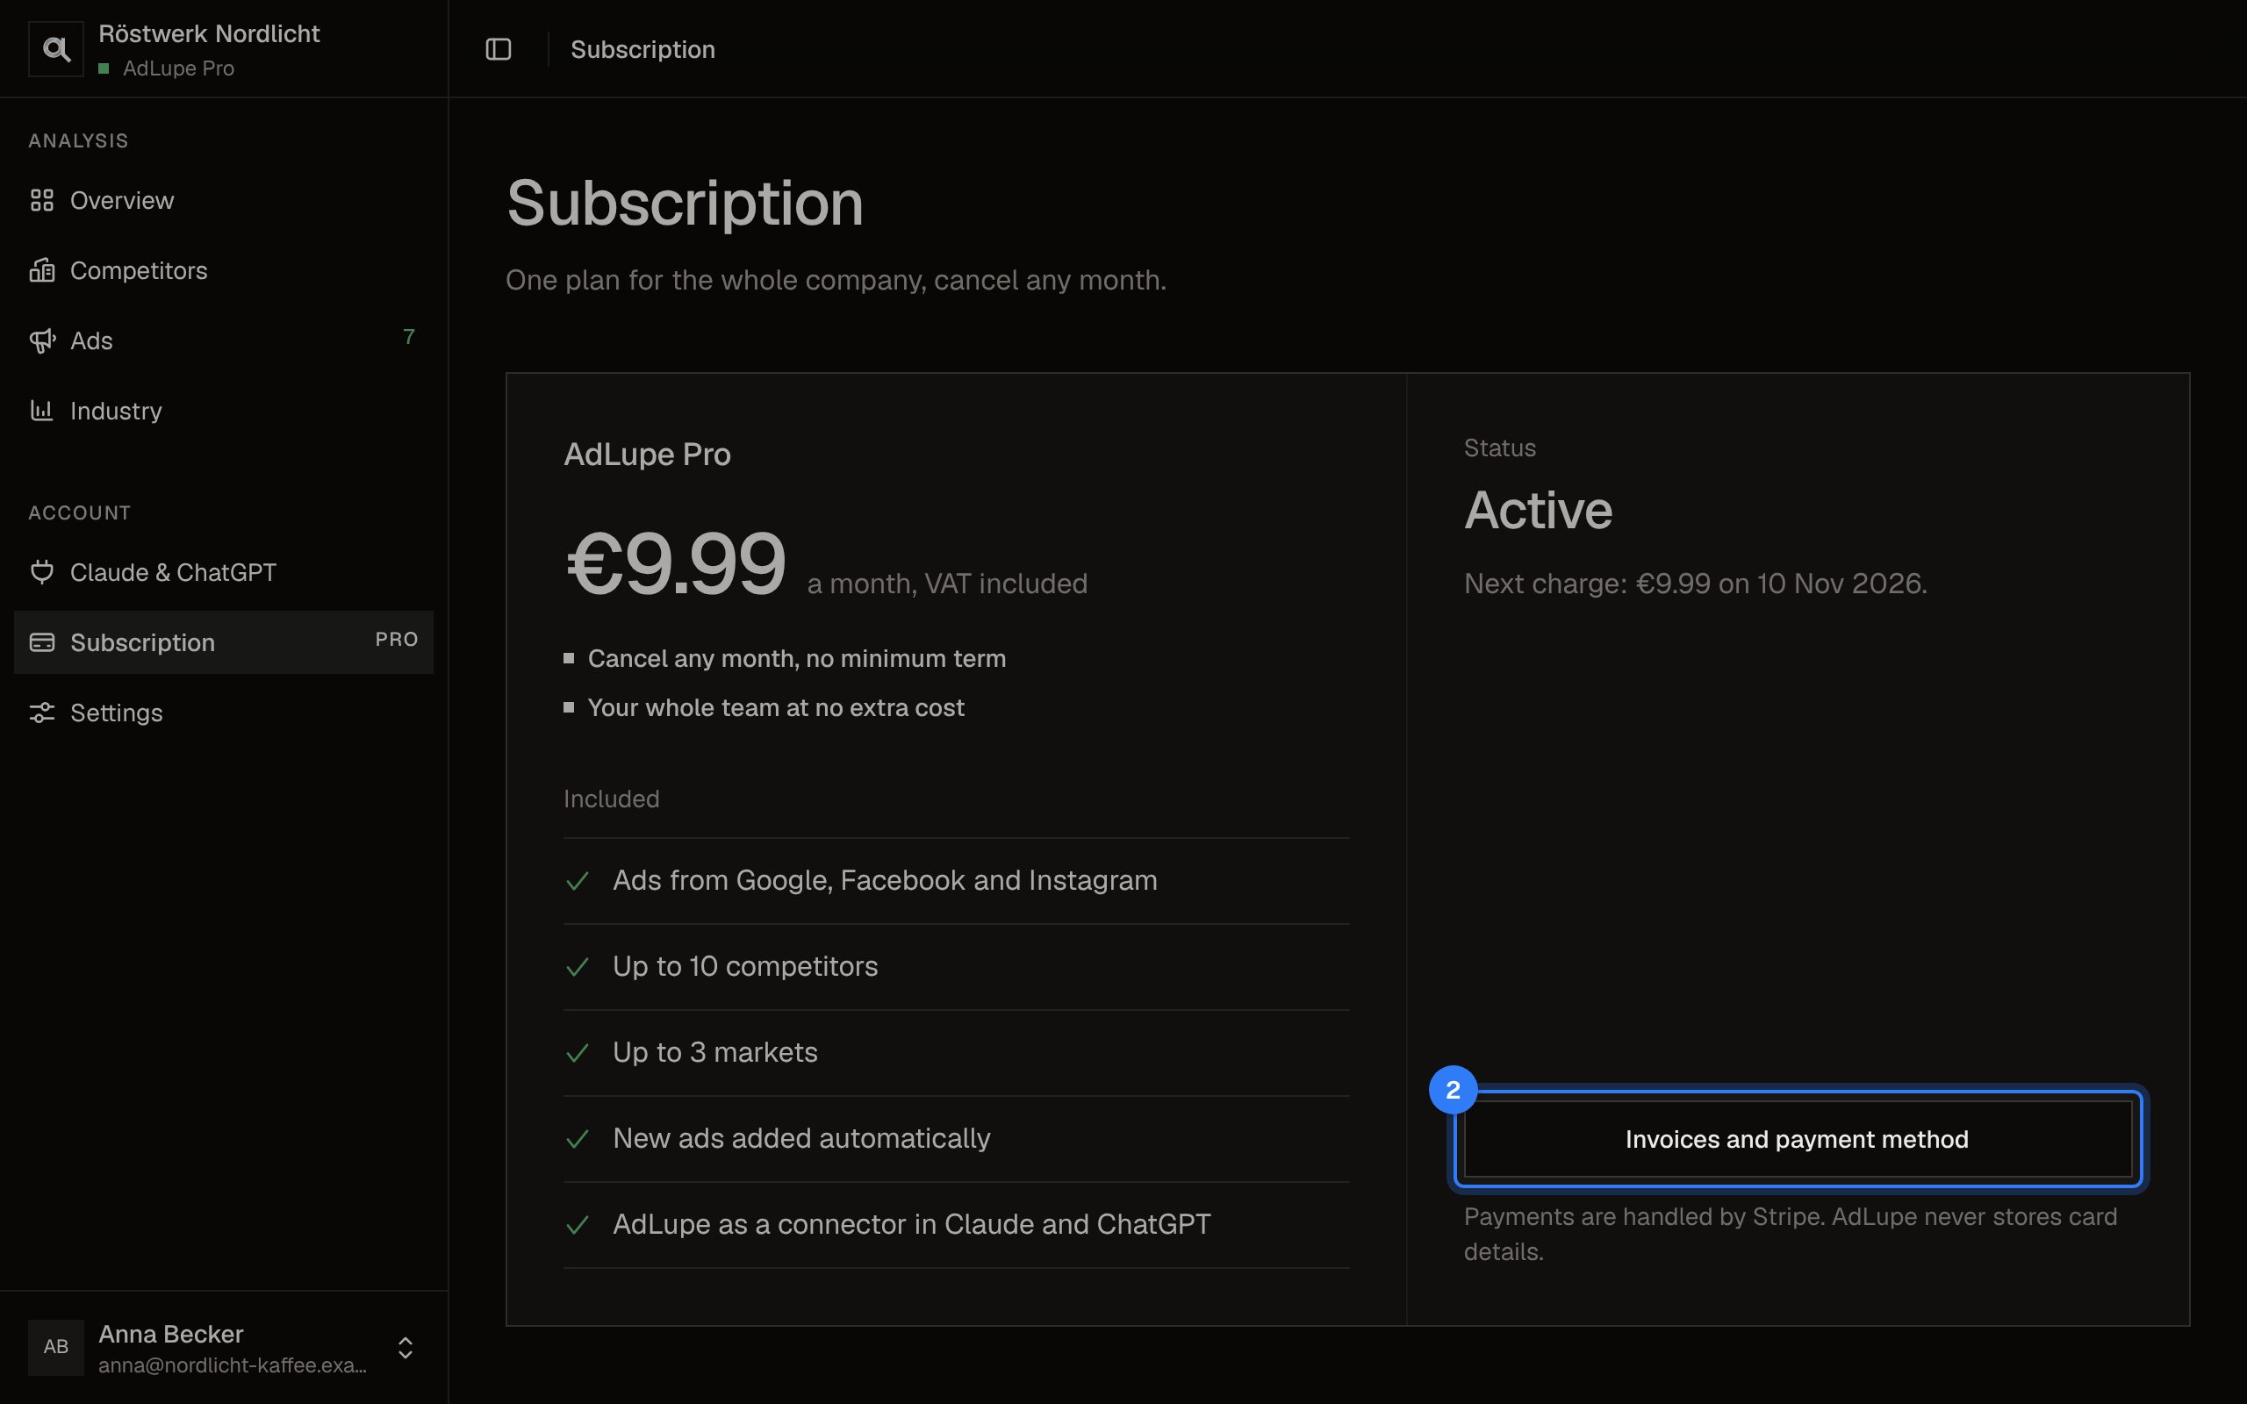Go to the Ads section
The image size is (2247, 1404).
click(x=224, y=340)
